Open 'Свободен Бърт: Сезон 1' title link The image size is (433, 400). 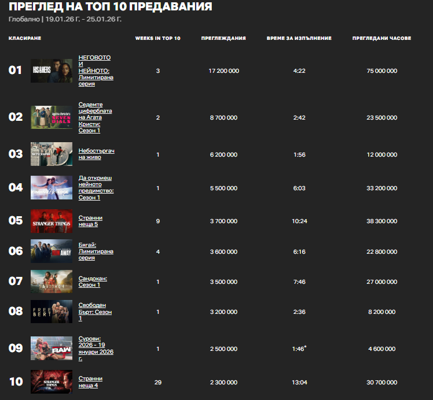pyautogui.click(x=95, y=312)
